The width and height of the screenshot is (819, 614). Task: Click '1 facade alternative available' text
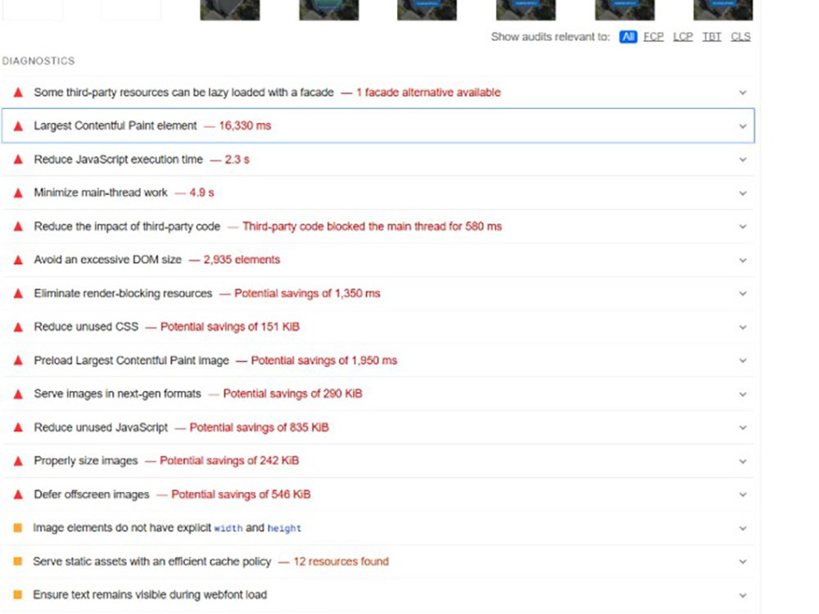click(428, 93)
